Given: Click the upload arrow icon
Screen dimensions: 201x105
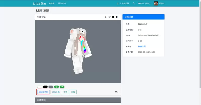Looking at the screenshot, I should (118, 3).
